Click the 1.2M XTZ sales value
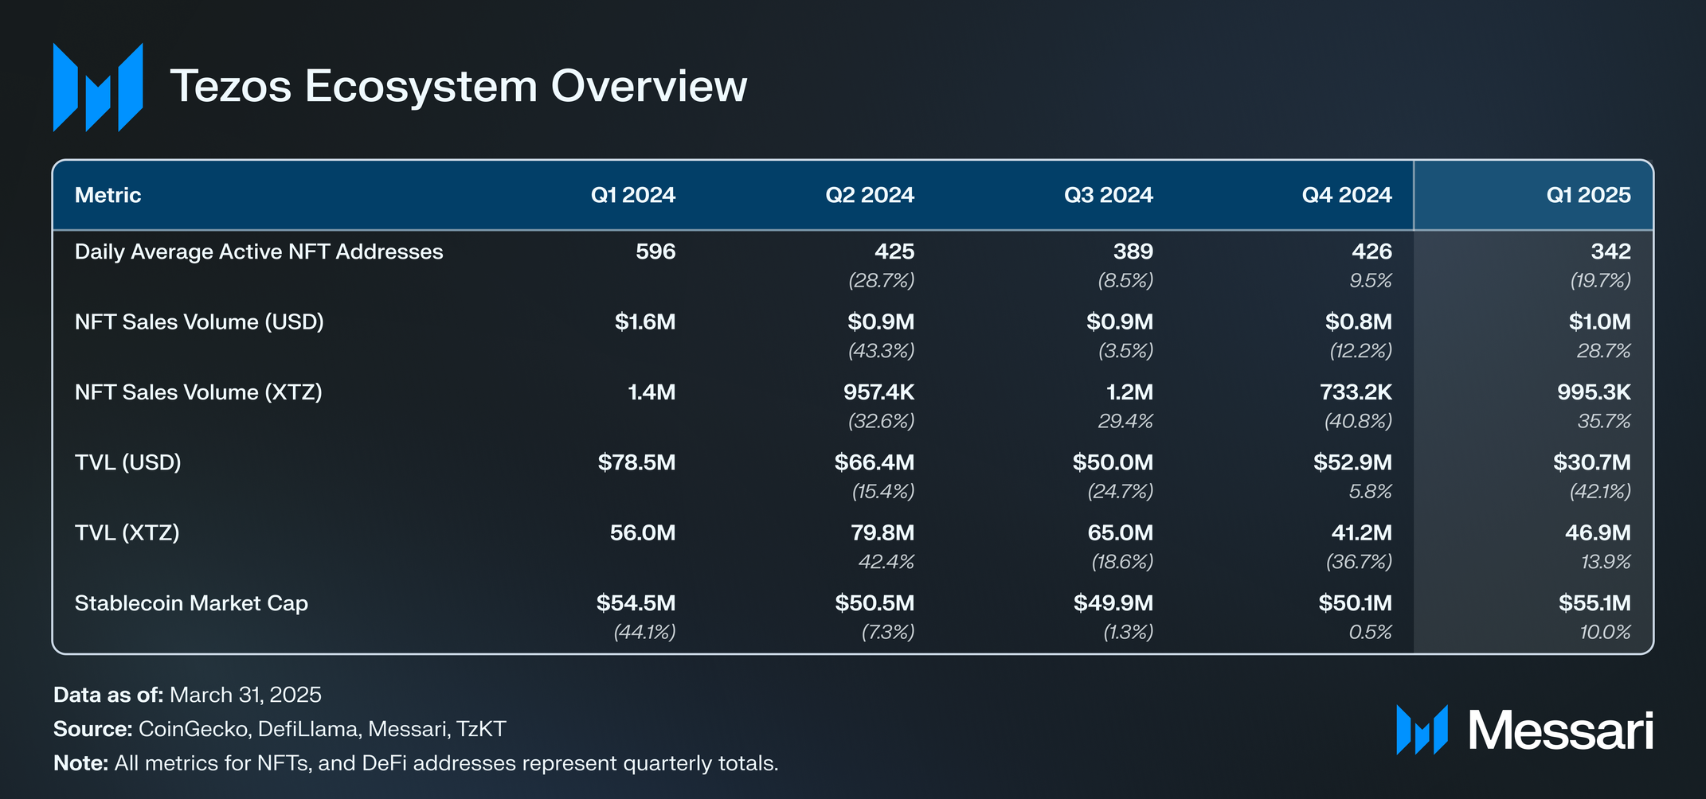1706x799 pixels. (1130, 392)
